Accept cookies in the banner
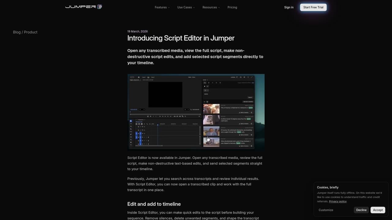The height and width of the screenshot is (220, 392). tap(378, 210)
